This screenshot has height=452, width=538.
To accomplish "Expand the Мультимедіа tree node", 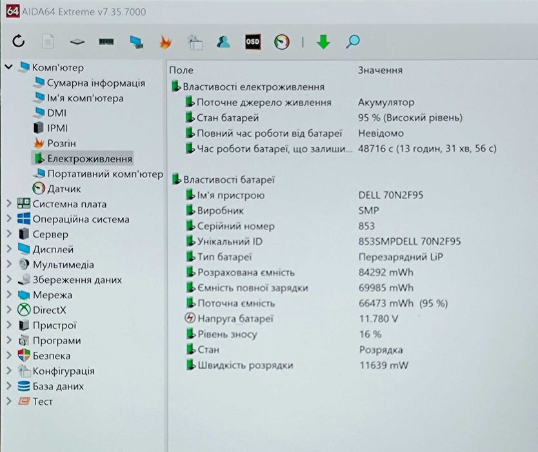I will 9,264.
